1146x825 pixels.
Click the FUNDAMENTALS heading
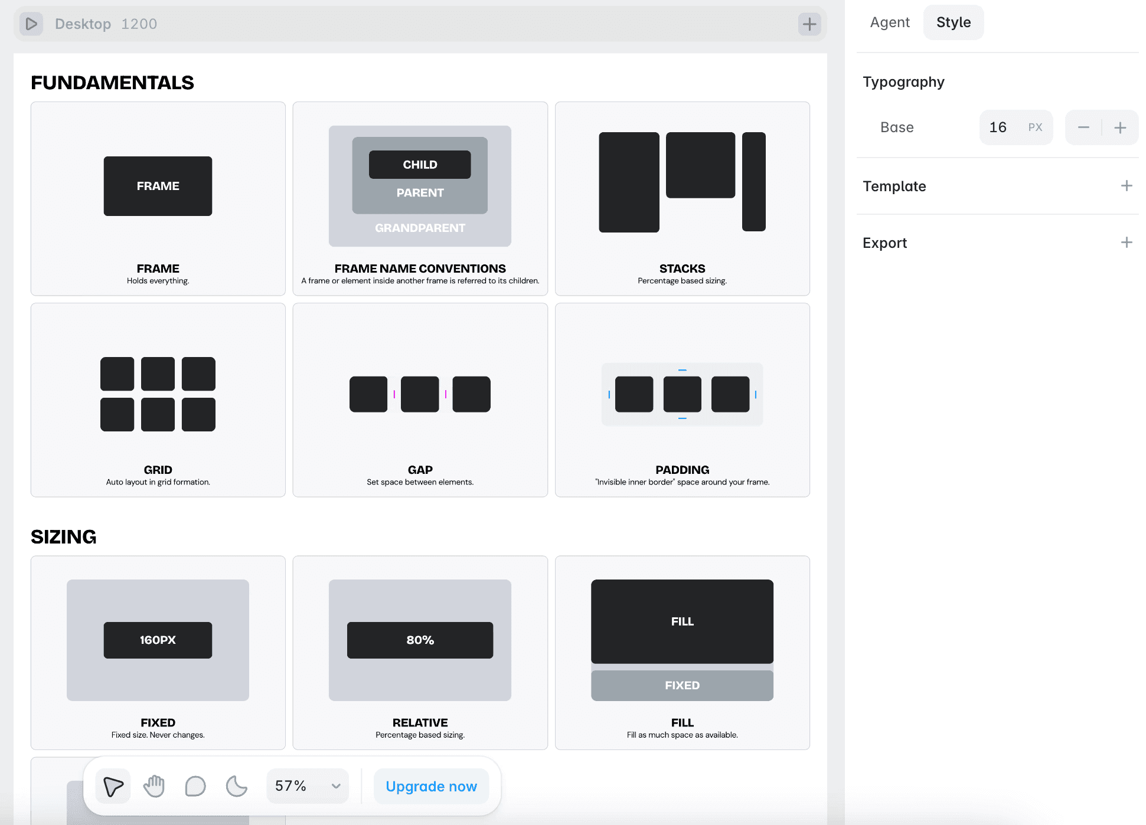point(112,83)
